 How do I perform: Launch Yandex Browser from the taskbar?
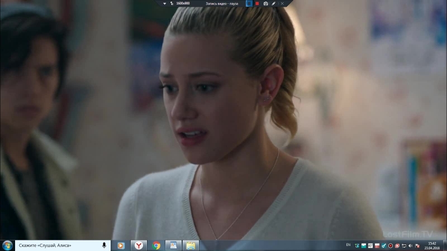139,245
